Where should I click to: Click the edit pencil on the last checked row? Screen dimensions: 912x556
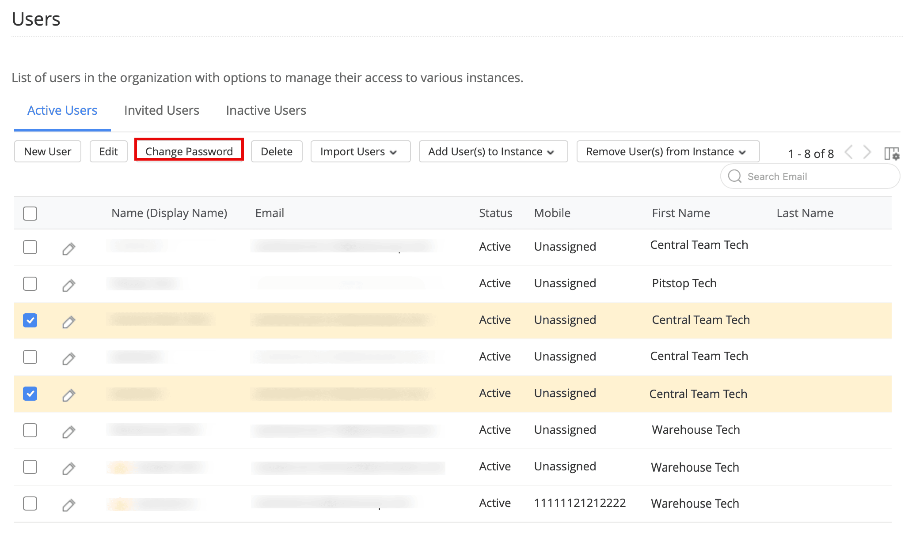[68, 395]
